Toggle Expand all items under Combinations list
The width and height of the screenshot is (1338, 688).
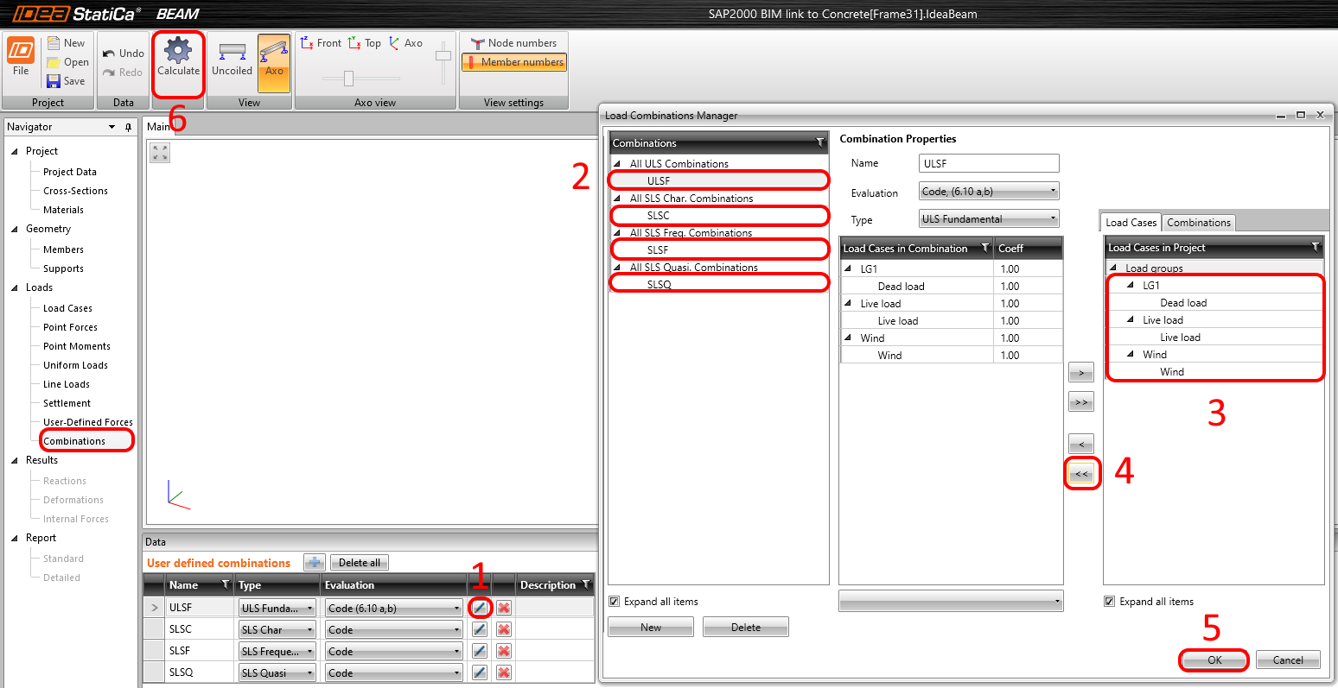(615, 602)
